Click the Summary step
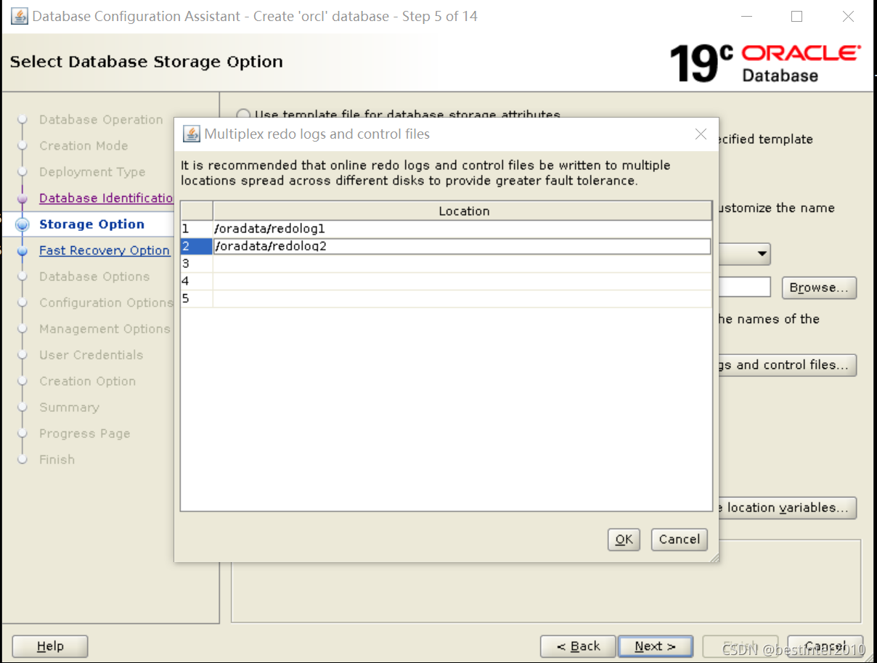 click(69, 407)
